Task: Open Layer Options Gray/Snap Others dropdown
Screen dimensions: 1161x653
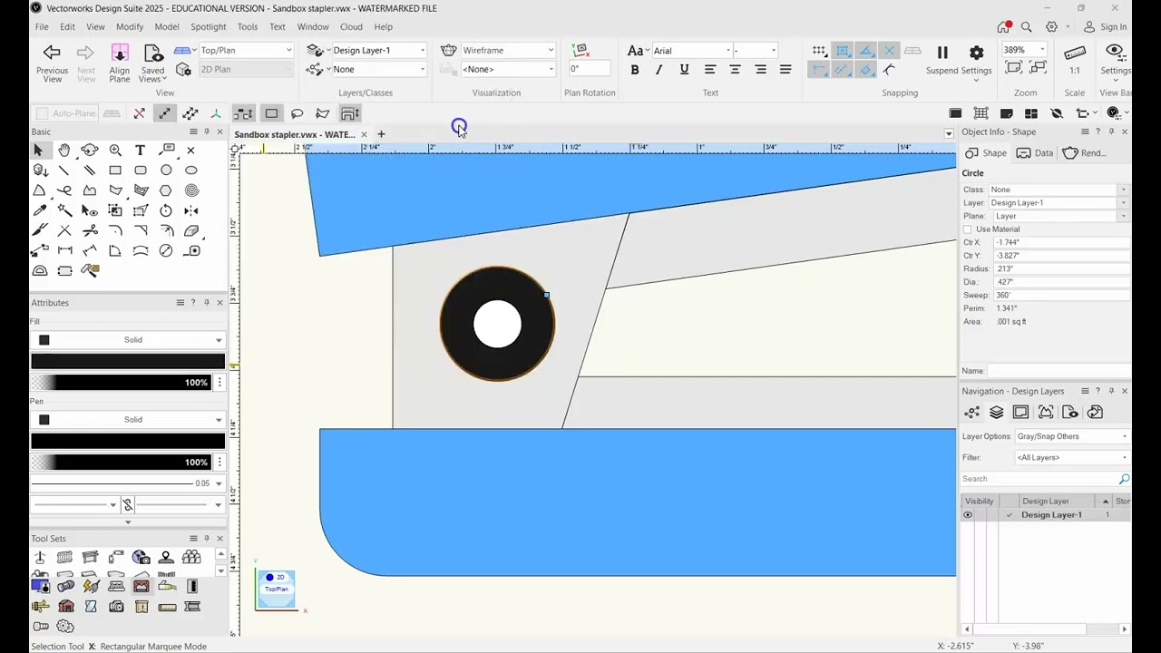Action: pos(1072,436)
